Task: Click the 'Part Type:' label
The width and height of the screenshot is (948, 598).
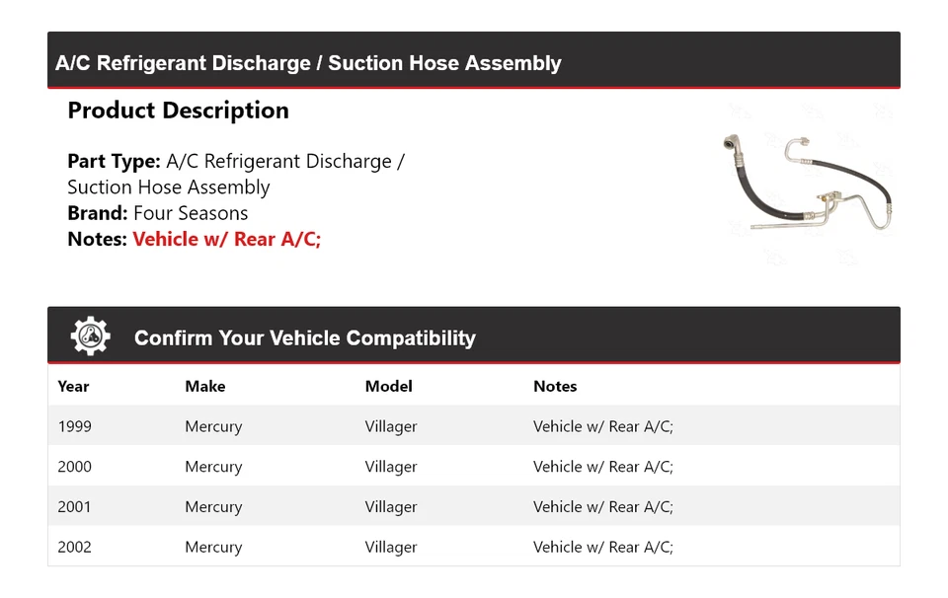Action: click(x=114, y=161)
